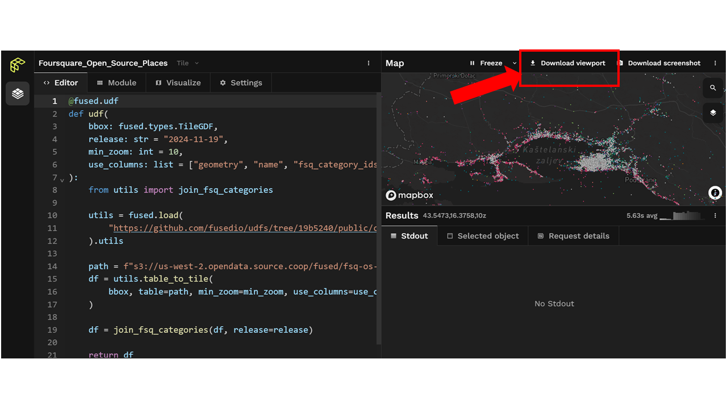Click the release "2024-11-19" parameter line
Viewport: 727px width, 409px height.
[x=158, y=139]
